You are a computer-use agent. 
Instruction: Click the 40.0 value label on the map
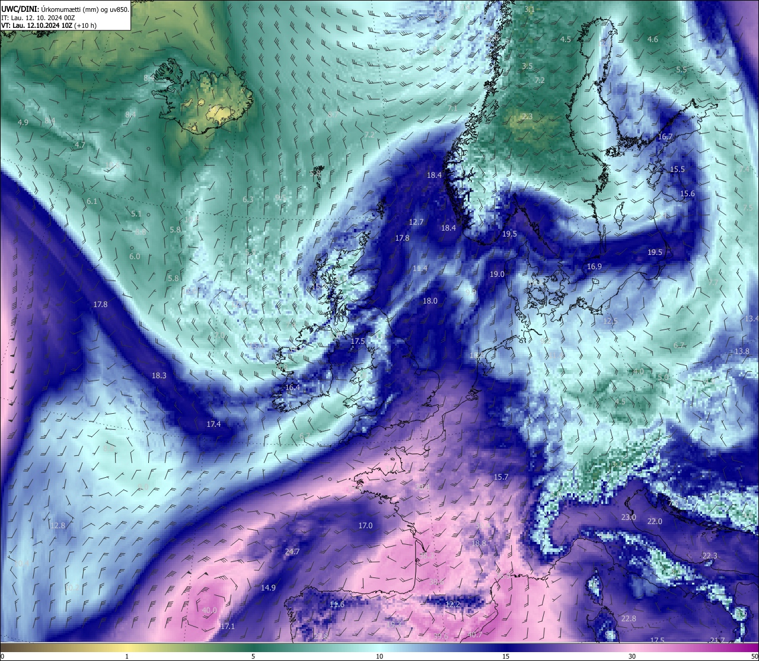(x=209, y=610)
